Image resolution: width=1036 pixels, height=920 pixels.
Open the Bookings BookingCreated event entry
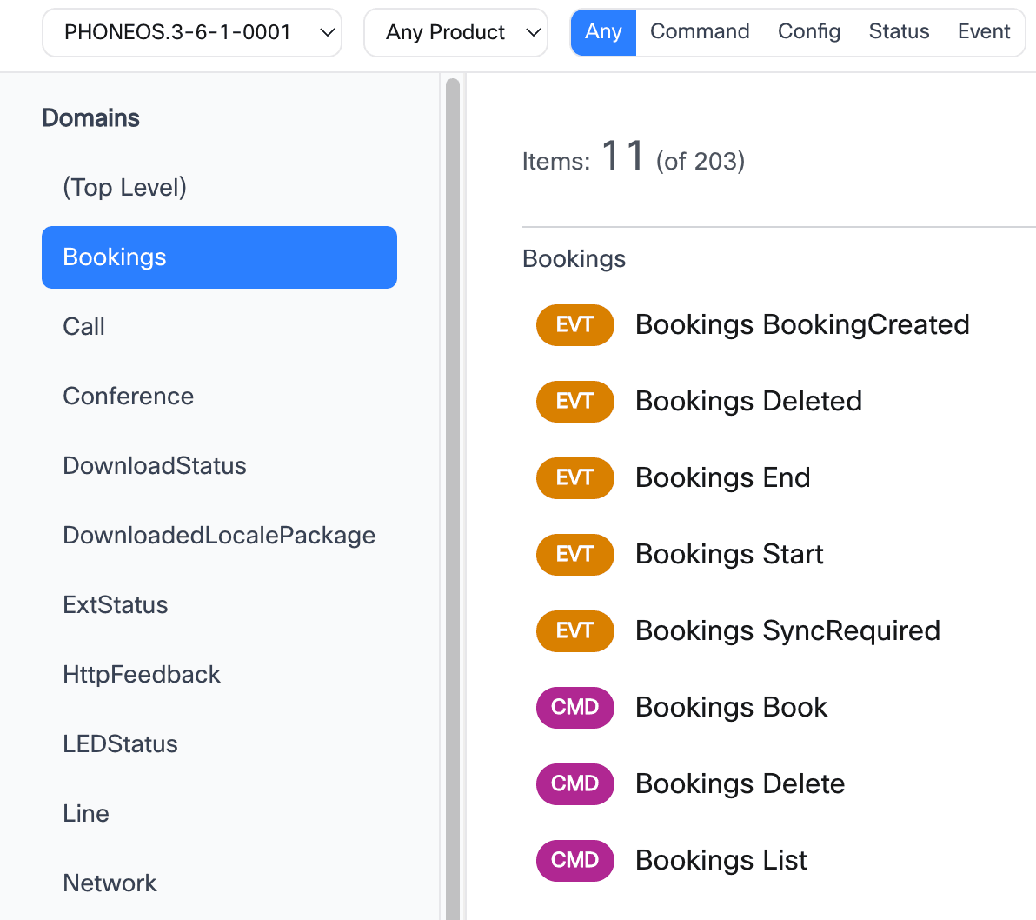[x=802, y=324]
